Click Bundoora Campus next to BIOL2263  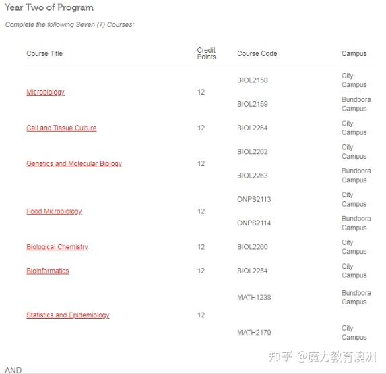pyautogui.click(x=356, y=176)
